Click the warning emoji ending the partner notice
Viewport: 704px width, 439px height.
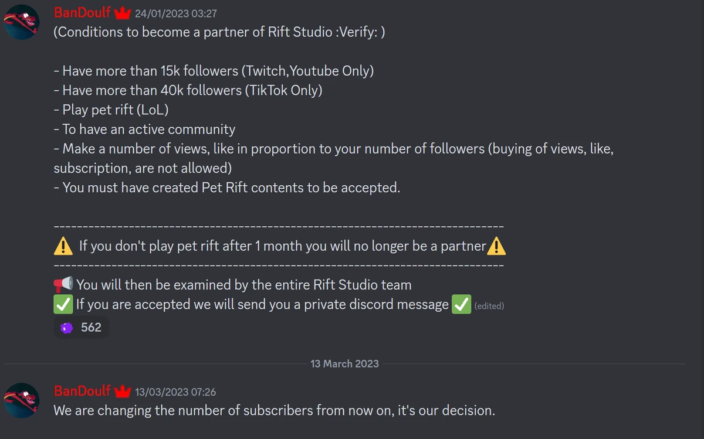[496, 246]
